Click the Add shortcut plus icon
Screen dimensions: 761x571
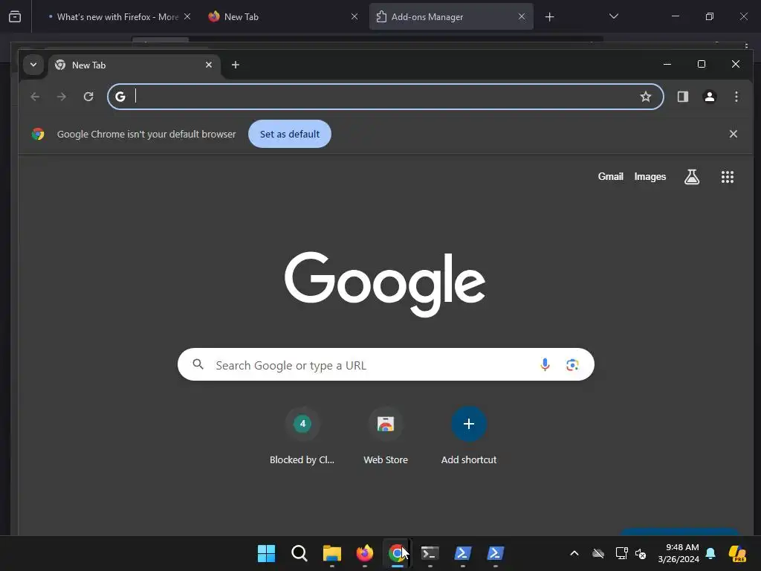point(469,424)
